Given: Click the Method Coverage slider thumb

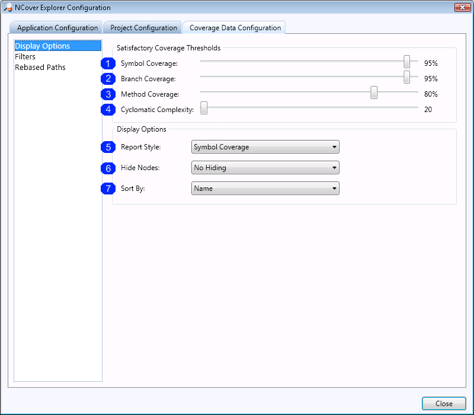Looking at the screenshot, I should 374,92.
